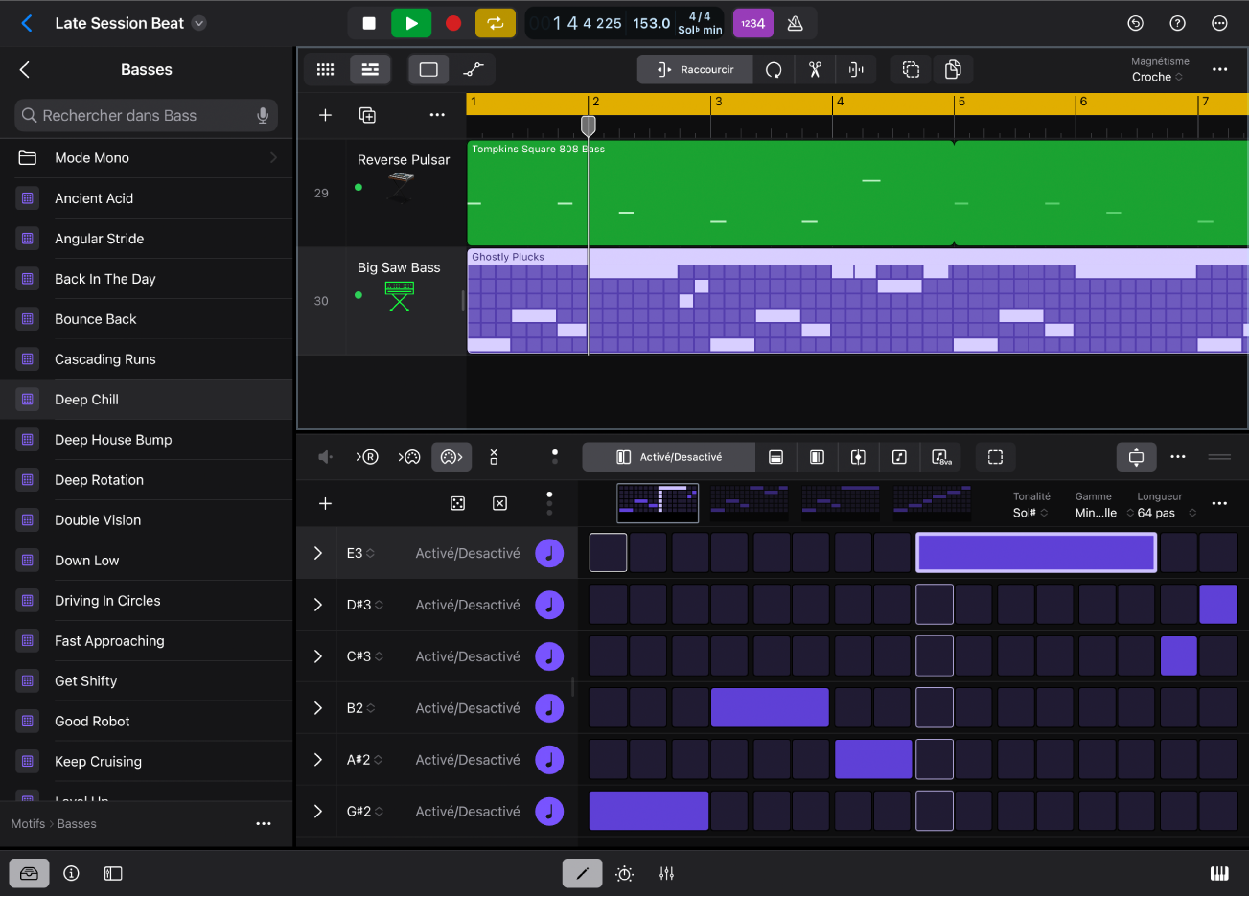Toggle the region view rectangle button
Viewport: 1249px width, 897px height.
tap(428, 69)
